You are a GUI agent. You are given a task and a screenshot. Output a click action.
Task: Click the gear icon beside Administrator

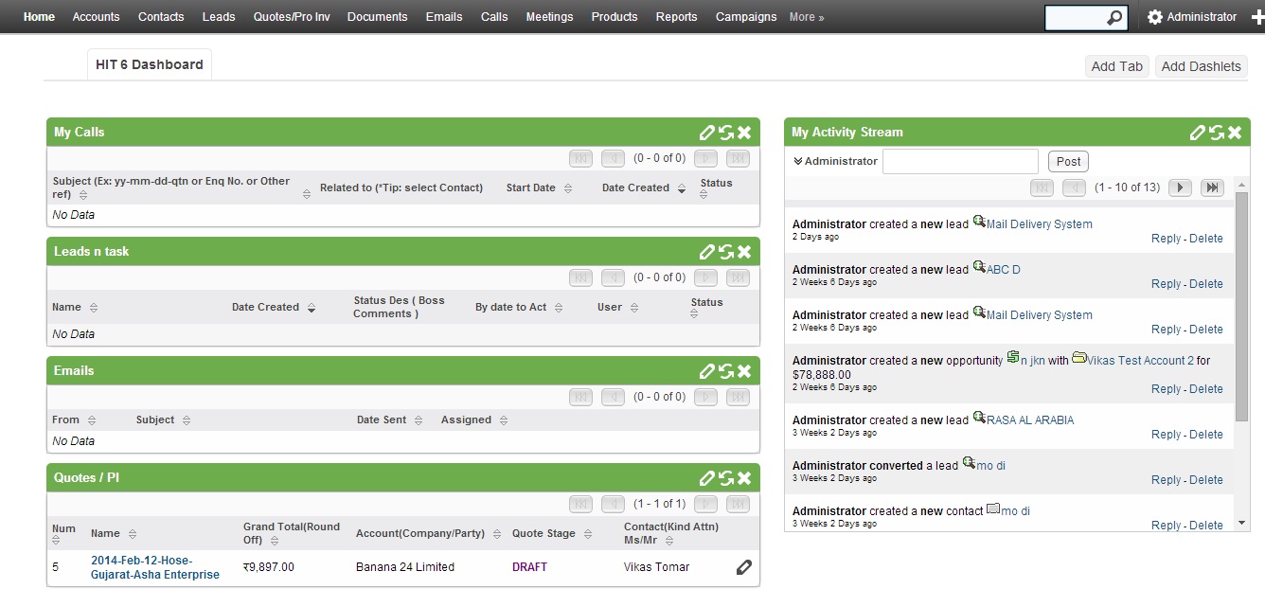(1154, 17)
